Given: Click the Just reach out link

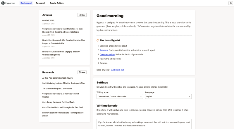Looking at the screenshot, I should (x=117, y=70).
